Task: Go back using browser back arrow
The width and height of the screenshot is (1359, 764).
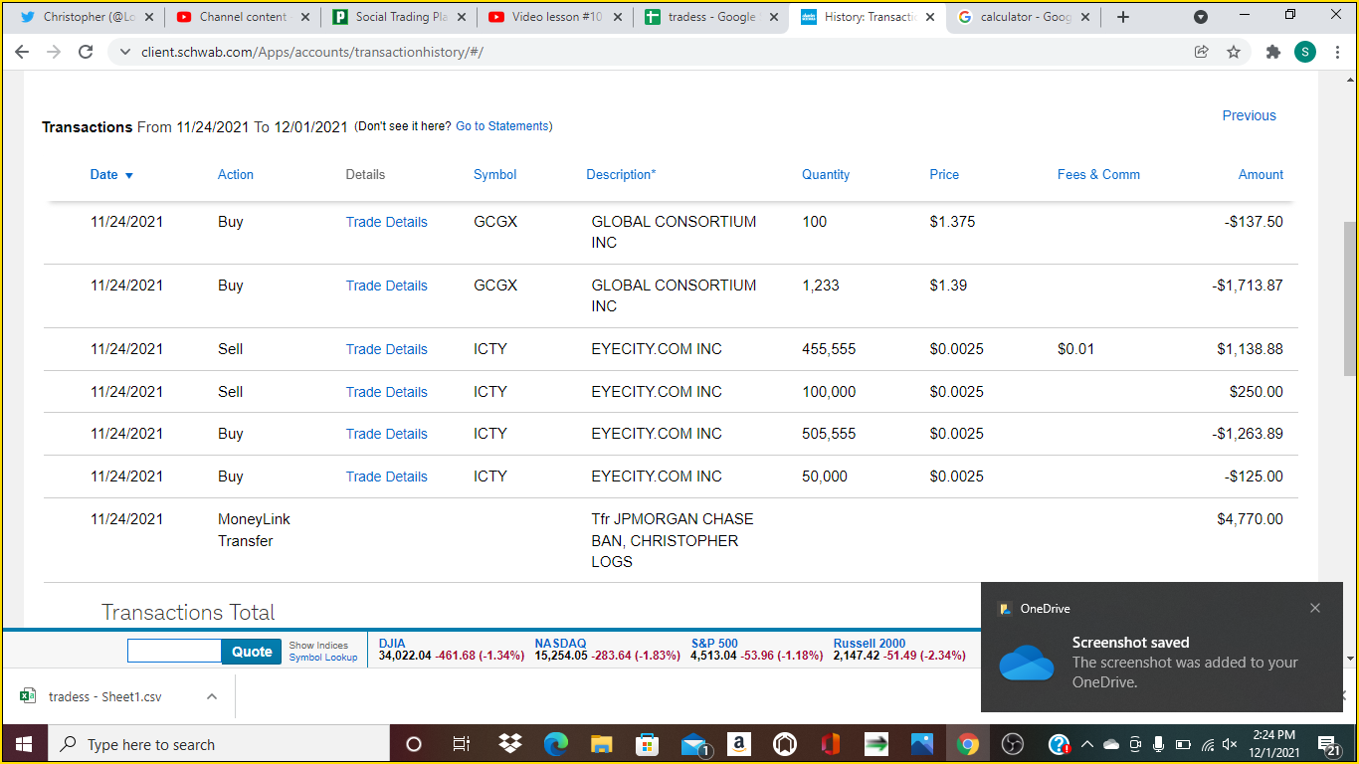Action: (x=22, y=52)
